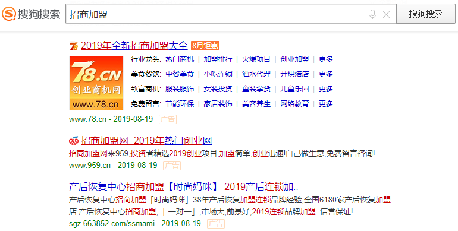Screen dimensions: 458x231
Task: Click the 959 result description text
Action: [222, 153]
